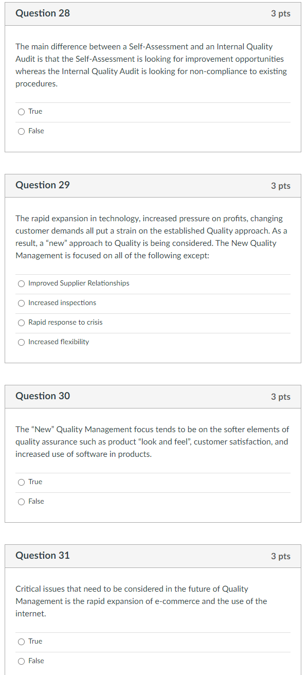This screenshot has height=675, width=308.
Task: Select True for Question 30
Action: pyautogui.click(x=21, y=482)
